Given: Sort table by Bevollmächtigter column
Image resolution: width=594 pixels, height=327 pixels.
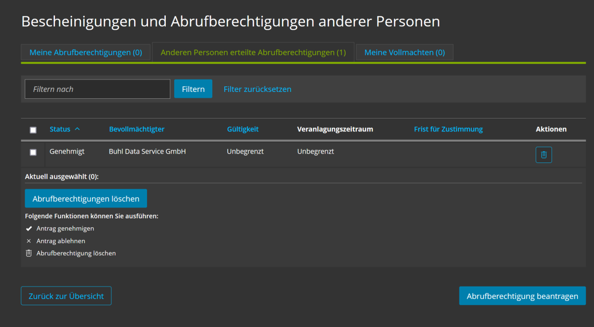Looking at the screenshot, I should pos(137,129).
